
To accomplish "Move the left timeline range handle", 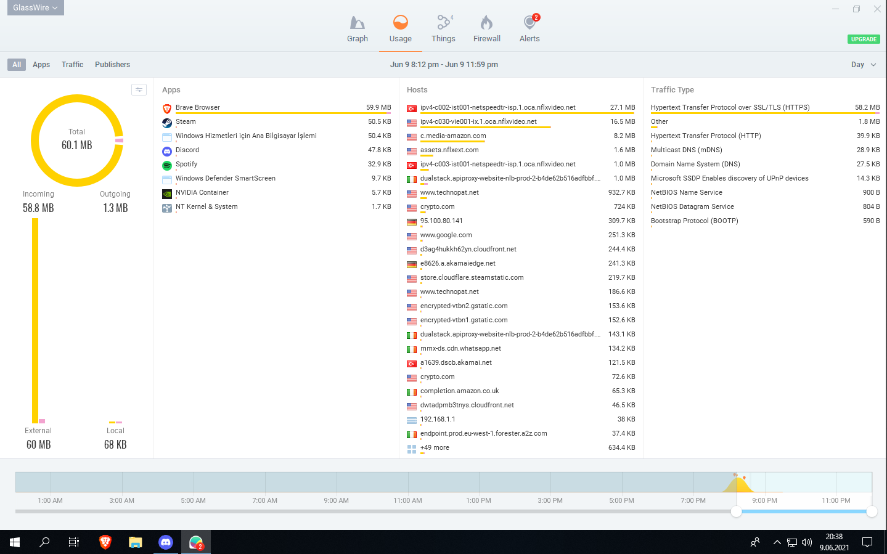I will (736, 511).
